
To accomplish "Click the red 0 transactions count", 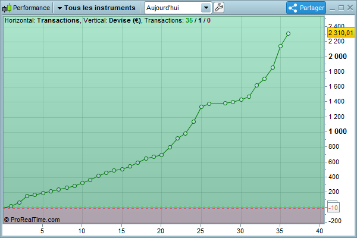I will (209, 20).
